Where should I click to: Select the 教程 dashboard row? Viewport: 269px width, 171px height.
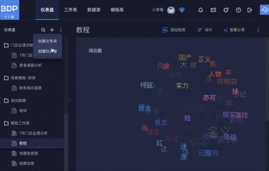[x=32, y=143]
